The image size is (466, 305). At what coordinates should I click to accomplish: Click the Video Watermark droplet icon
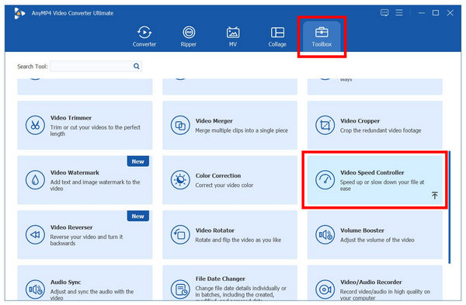pos(35,180)
